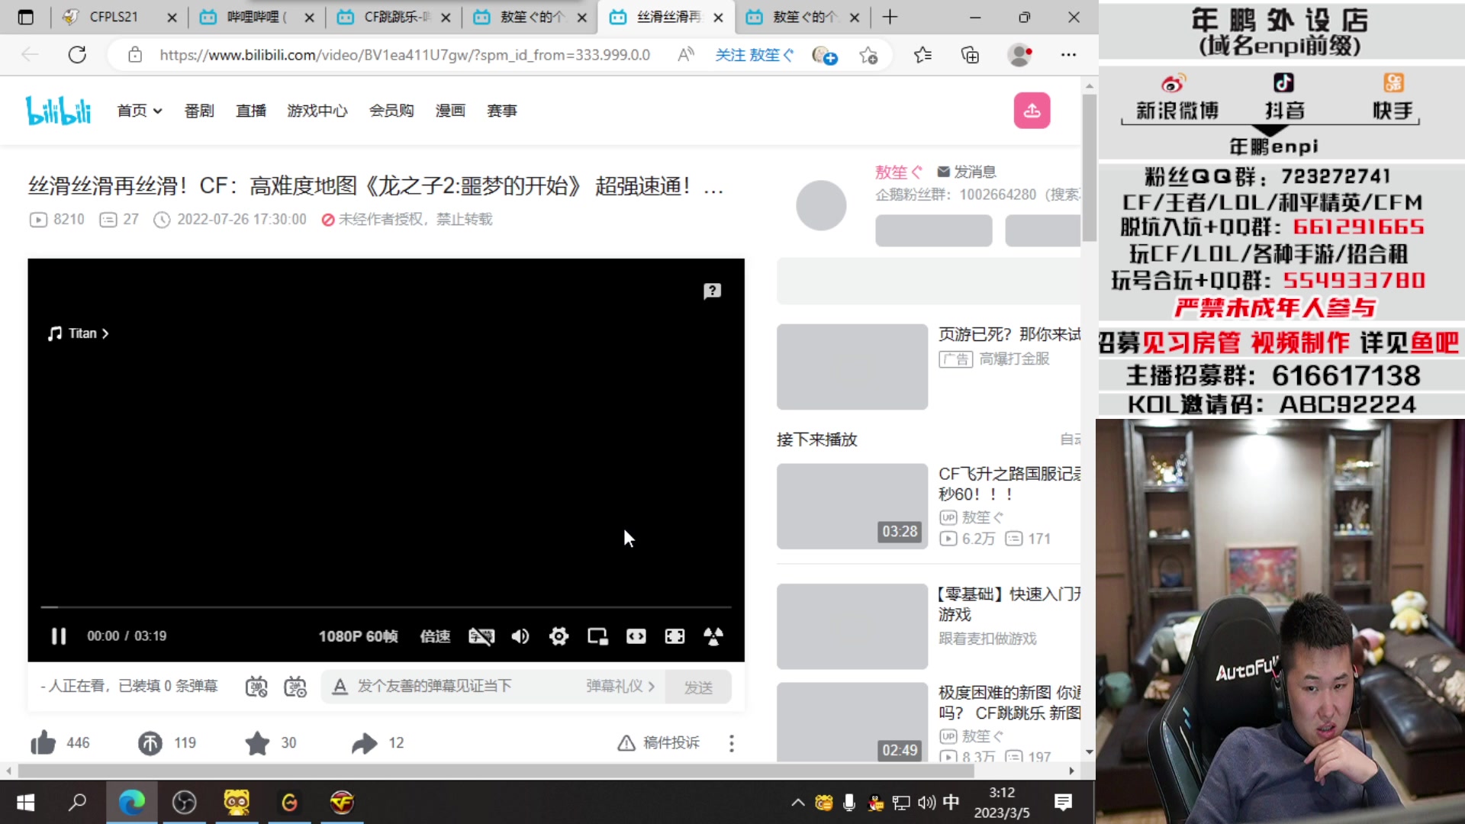
Task: Open the 赛事 nav item
Action: tap(502, 111)
